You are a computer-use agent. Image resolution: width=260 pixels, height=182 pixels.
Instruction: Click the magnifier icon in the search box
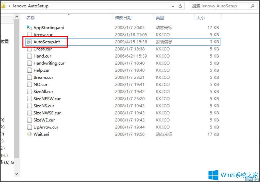coord(253,6)
